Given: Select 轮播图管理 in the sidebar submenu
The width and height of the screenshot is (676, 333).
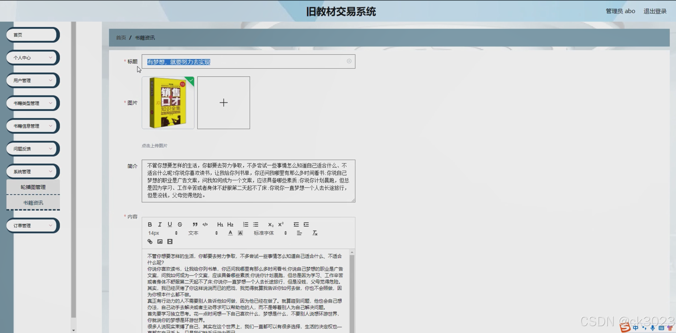Looking at the screenshot, I should [33, 187].
